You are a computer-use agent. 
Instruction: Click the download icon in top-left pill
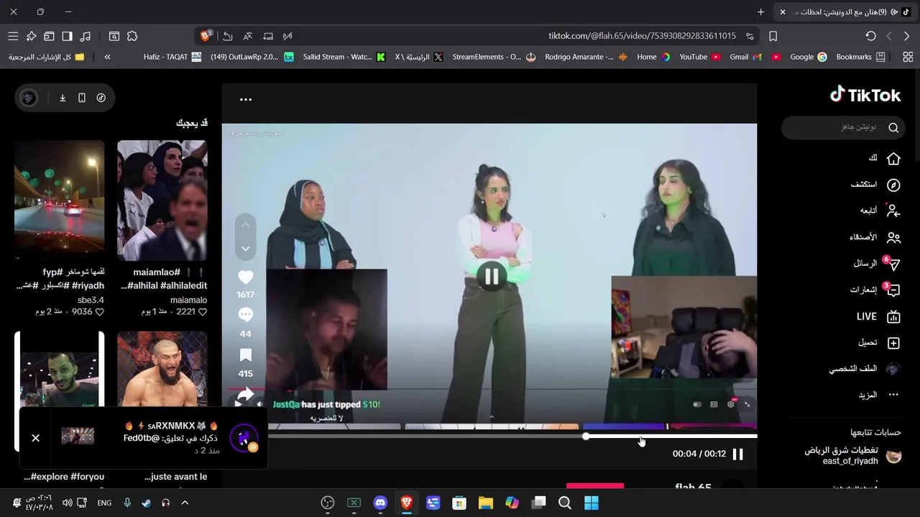(63, 98)
